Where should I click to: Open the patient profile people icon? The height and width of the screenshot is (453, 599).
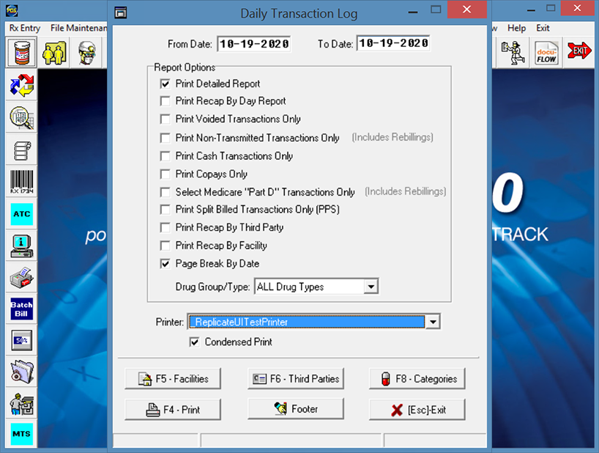click(55, 53)
